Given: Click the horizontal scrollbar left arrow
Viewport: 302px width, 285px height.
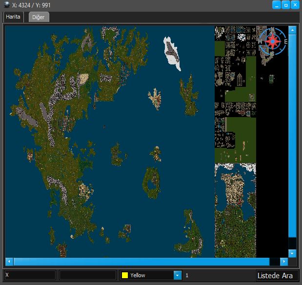Looking at the screenshot, I should pyautogui.click(x=9, y=262).
